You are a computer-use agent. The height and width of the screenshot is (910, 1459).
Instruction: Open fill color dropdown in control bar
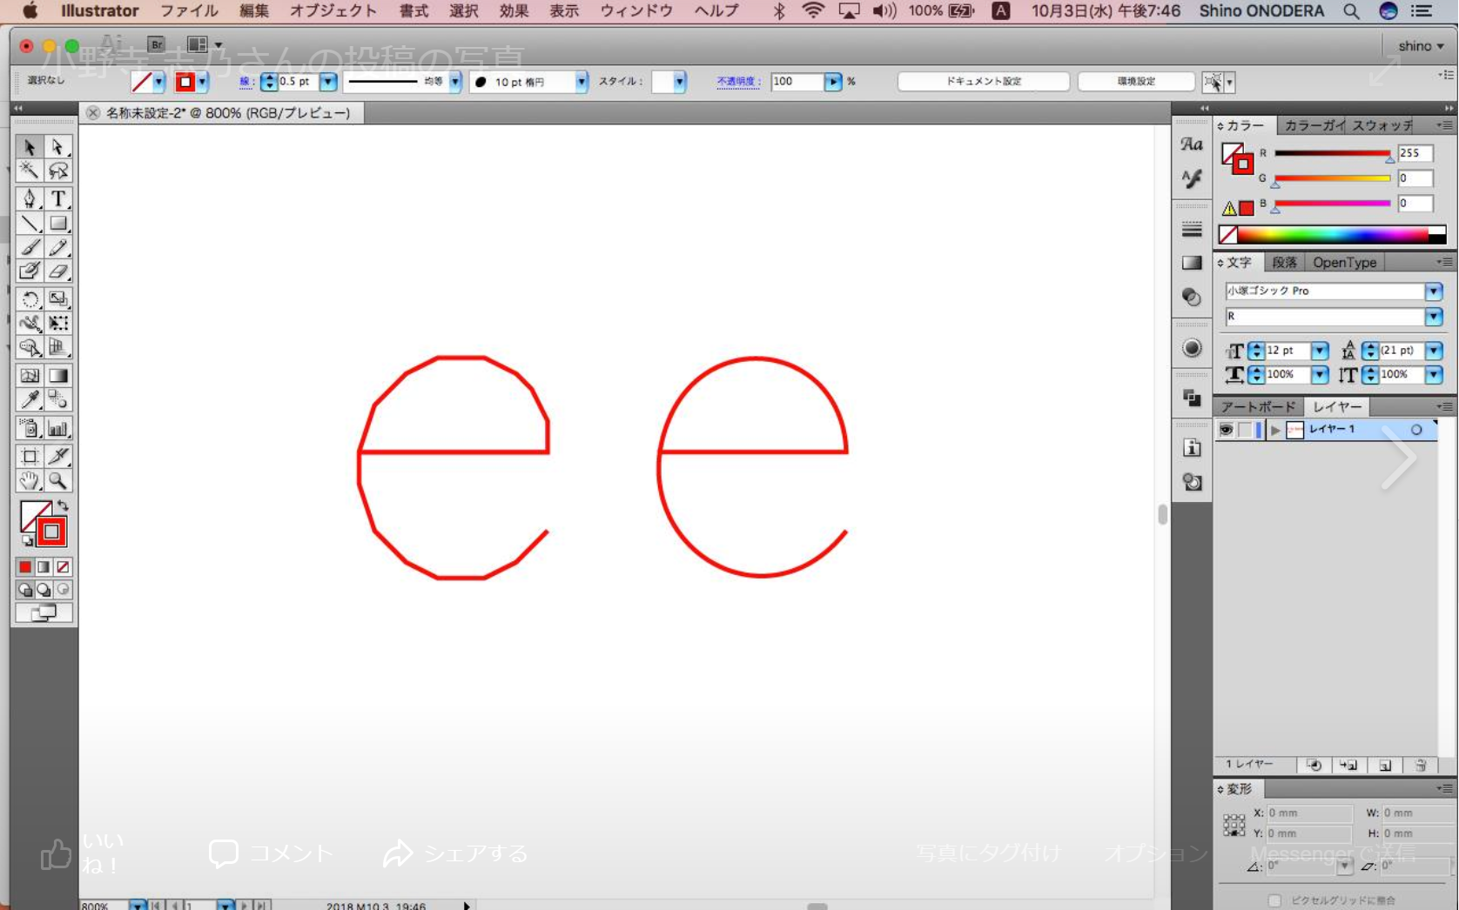pos(159,82)
